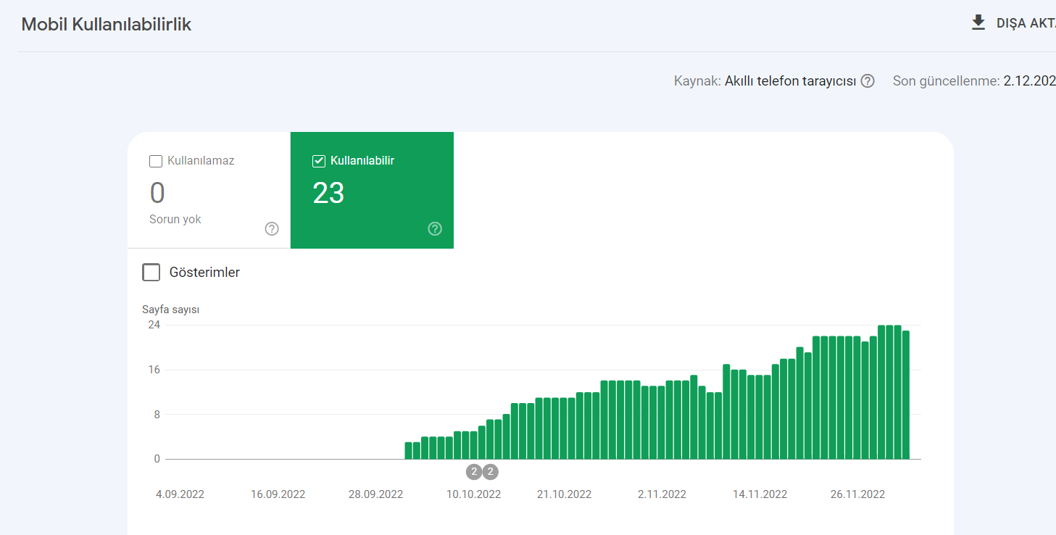Click help icon in green Kullanılabilir card

pos(435,229)
